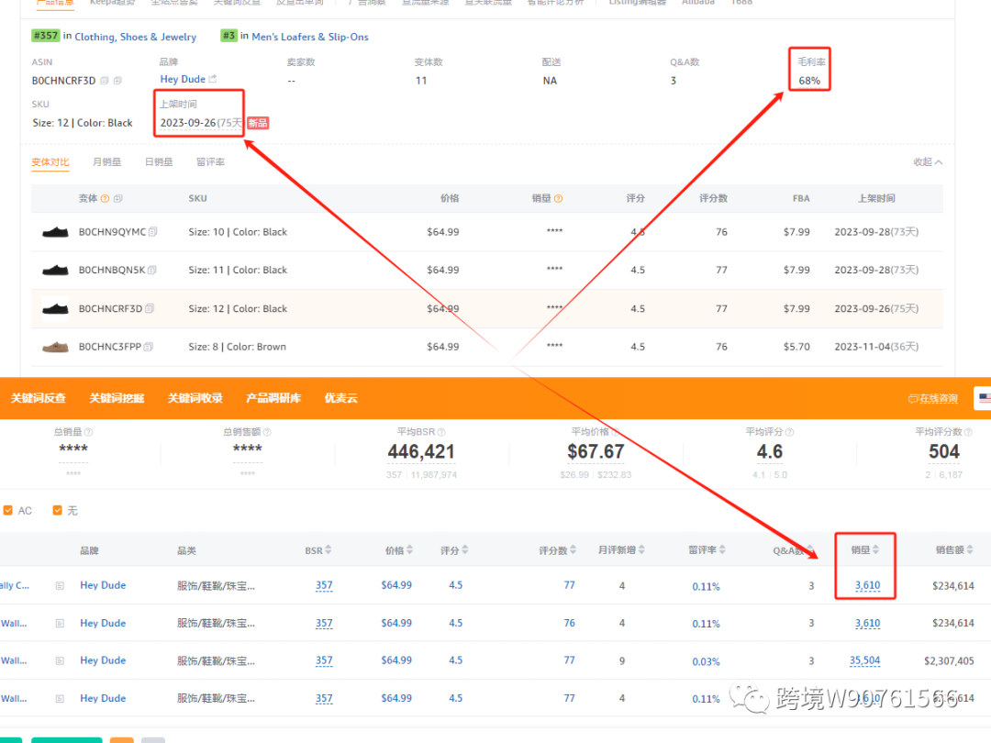Image resolution: width=991 pixels, height=743 pixels.
Task: Uncheck the 无 checkbox
Action: (x=58, y=511)
